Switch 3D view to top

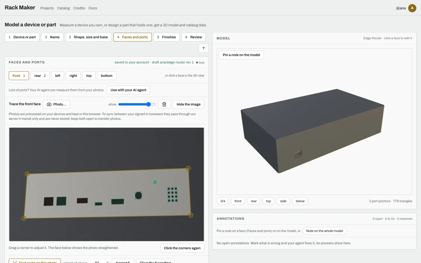[268, 201]
